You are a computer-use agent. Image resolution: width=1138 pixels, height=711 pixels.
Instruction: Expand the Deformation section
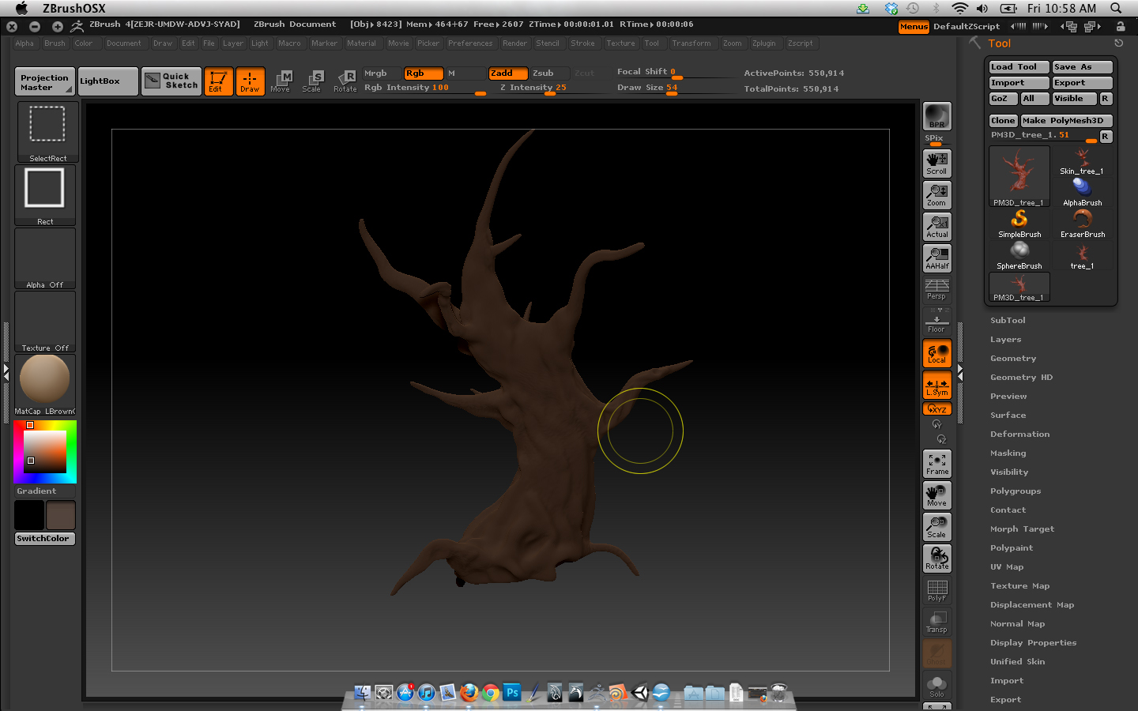pyautogui.click(x=1019, y=434)
